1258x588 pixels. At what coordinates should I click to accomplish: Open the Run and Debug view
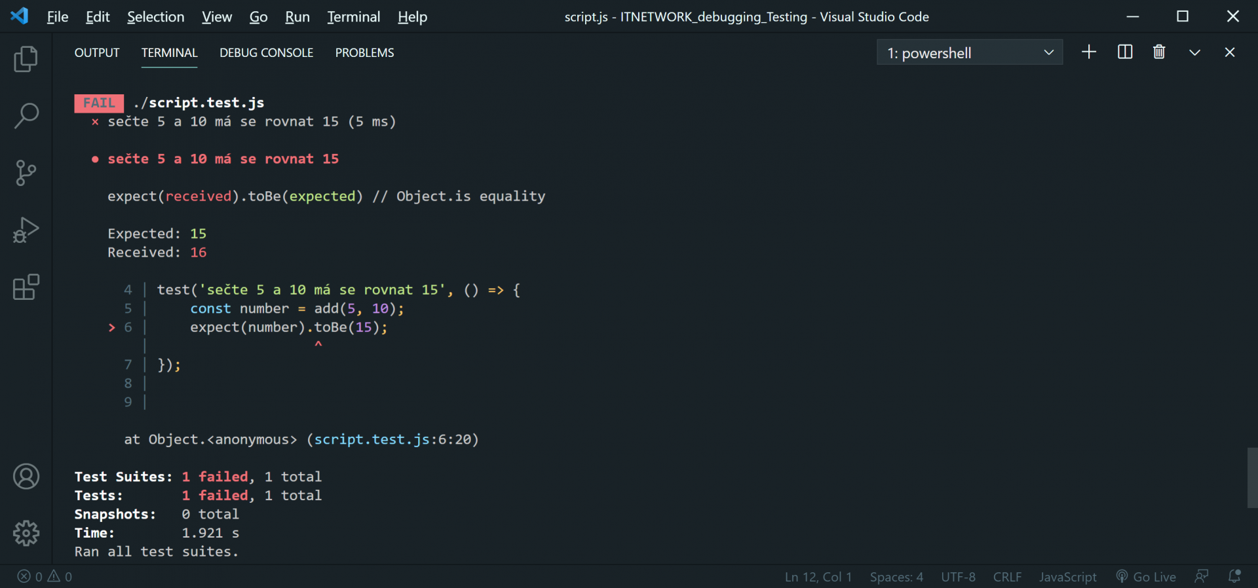click(x=26, y=230)
